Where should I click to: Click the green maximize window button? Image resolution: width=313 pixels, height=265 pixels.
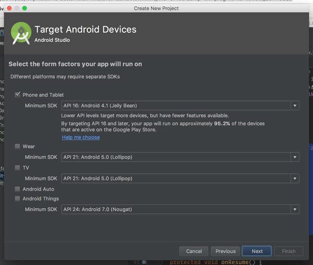pos(25,8)
